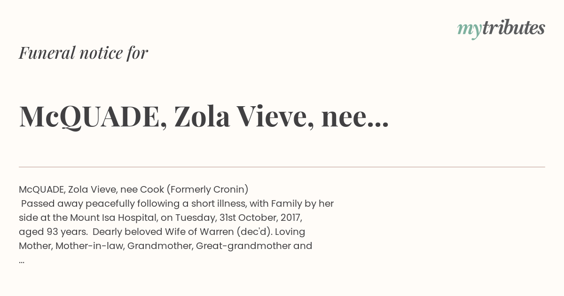
Task: Click the mytributes logo
Action: (501, 29)
